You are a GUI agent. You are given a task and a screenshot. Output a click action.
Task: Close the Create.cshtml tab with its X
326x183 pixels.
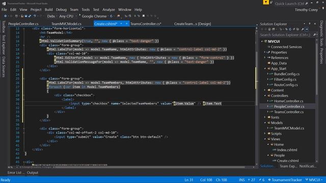click(126, 24)
